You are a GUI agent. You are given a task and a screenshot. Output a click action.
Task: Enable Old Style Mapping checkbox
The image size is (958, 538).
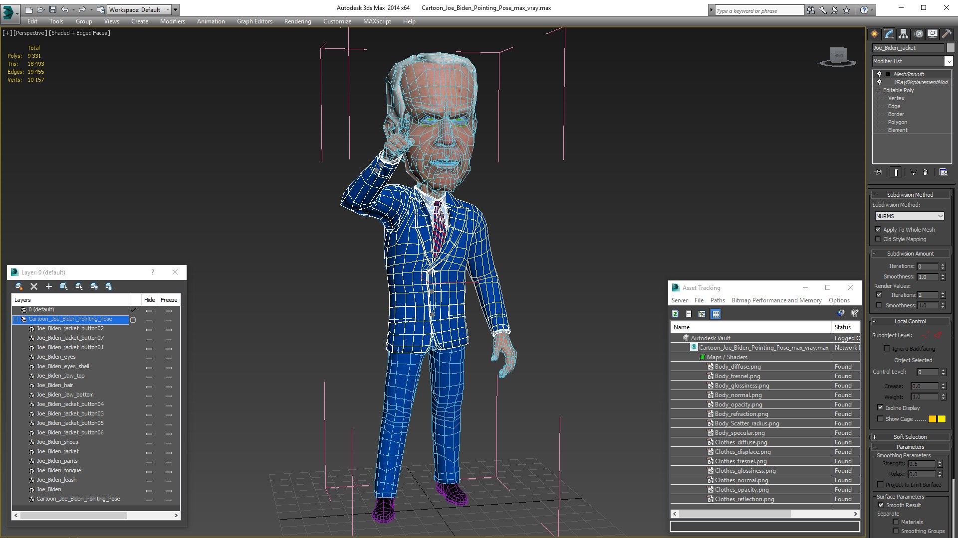pos(878,239)
